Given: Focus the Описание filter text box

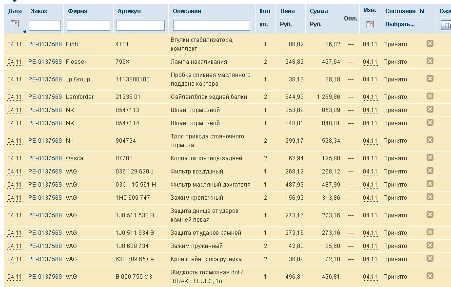Looking at the screenshot, I should pos(211,25).
